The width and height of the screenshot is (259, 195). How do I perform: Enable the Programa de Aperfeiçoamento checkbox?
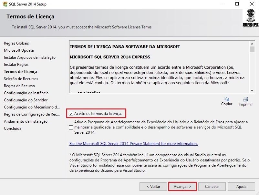pos(71,128)
